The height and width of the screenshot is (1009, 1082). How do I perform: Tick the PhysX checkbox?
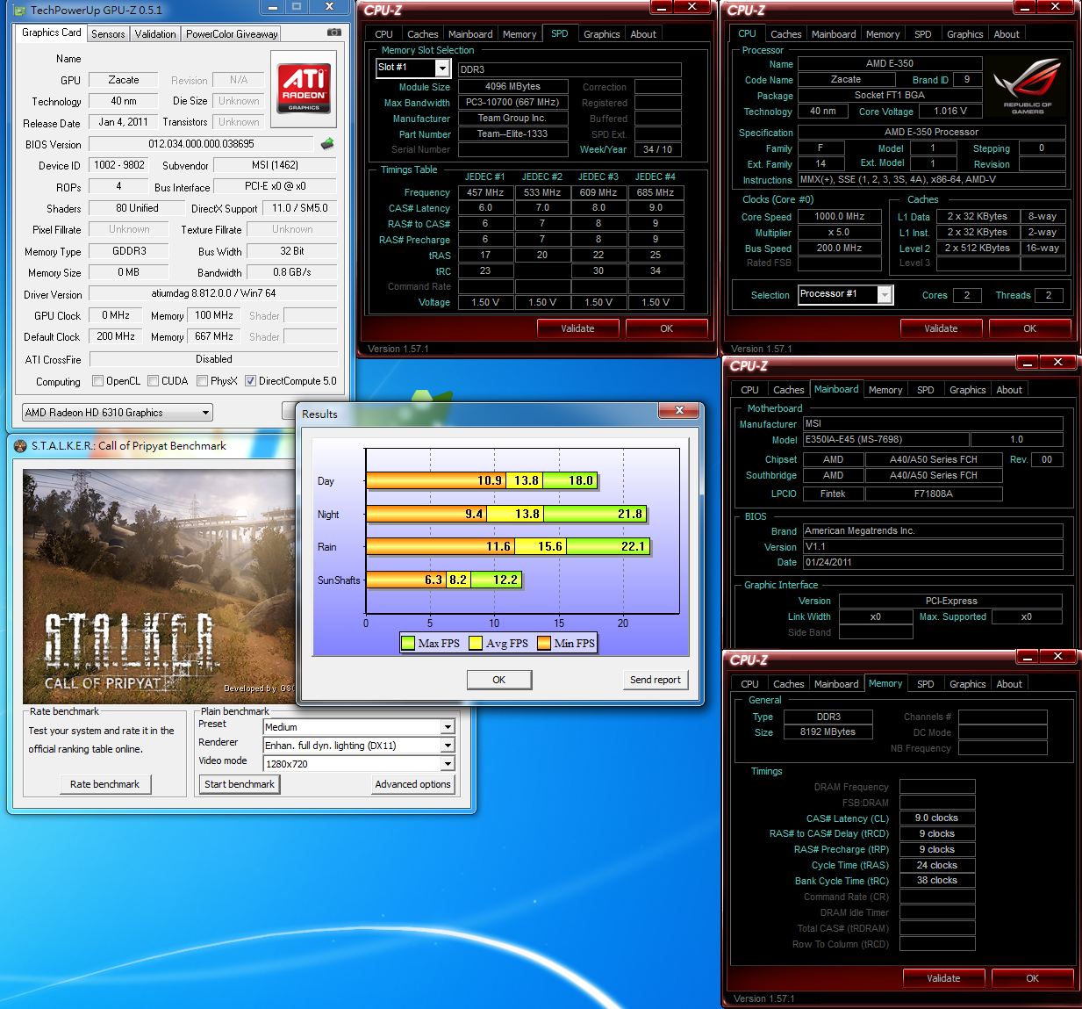(203, 381)
